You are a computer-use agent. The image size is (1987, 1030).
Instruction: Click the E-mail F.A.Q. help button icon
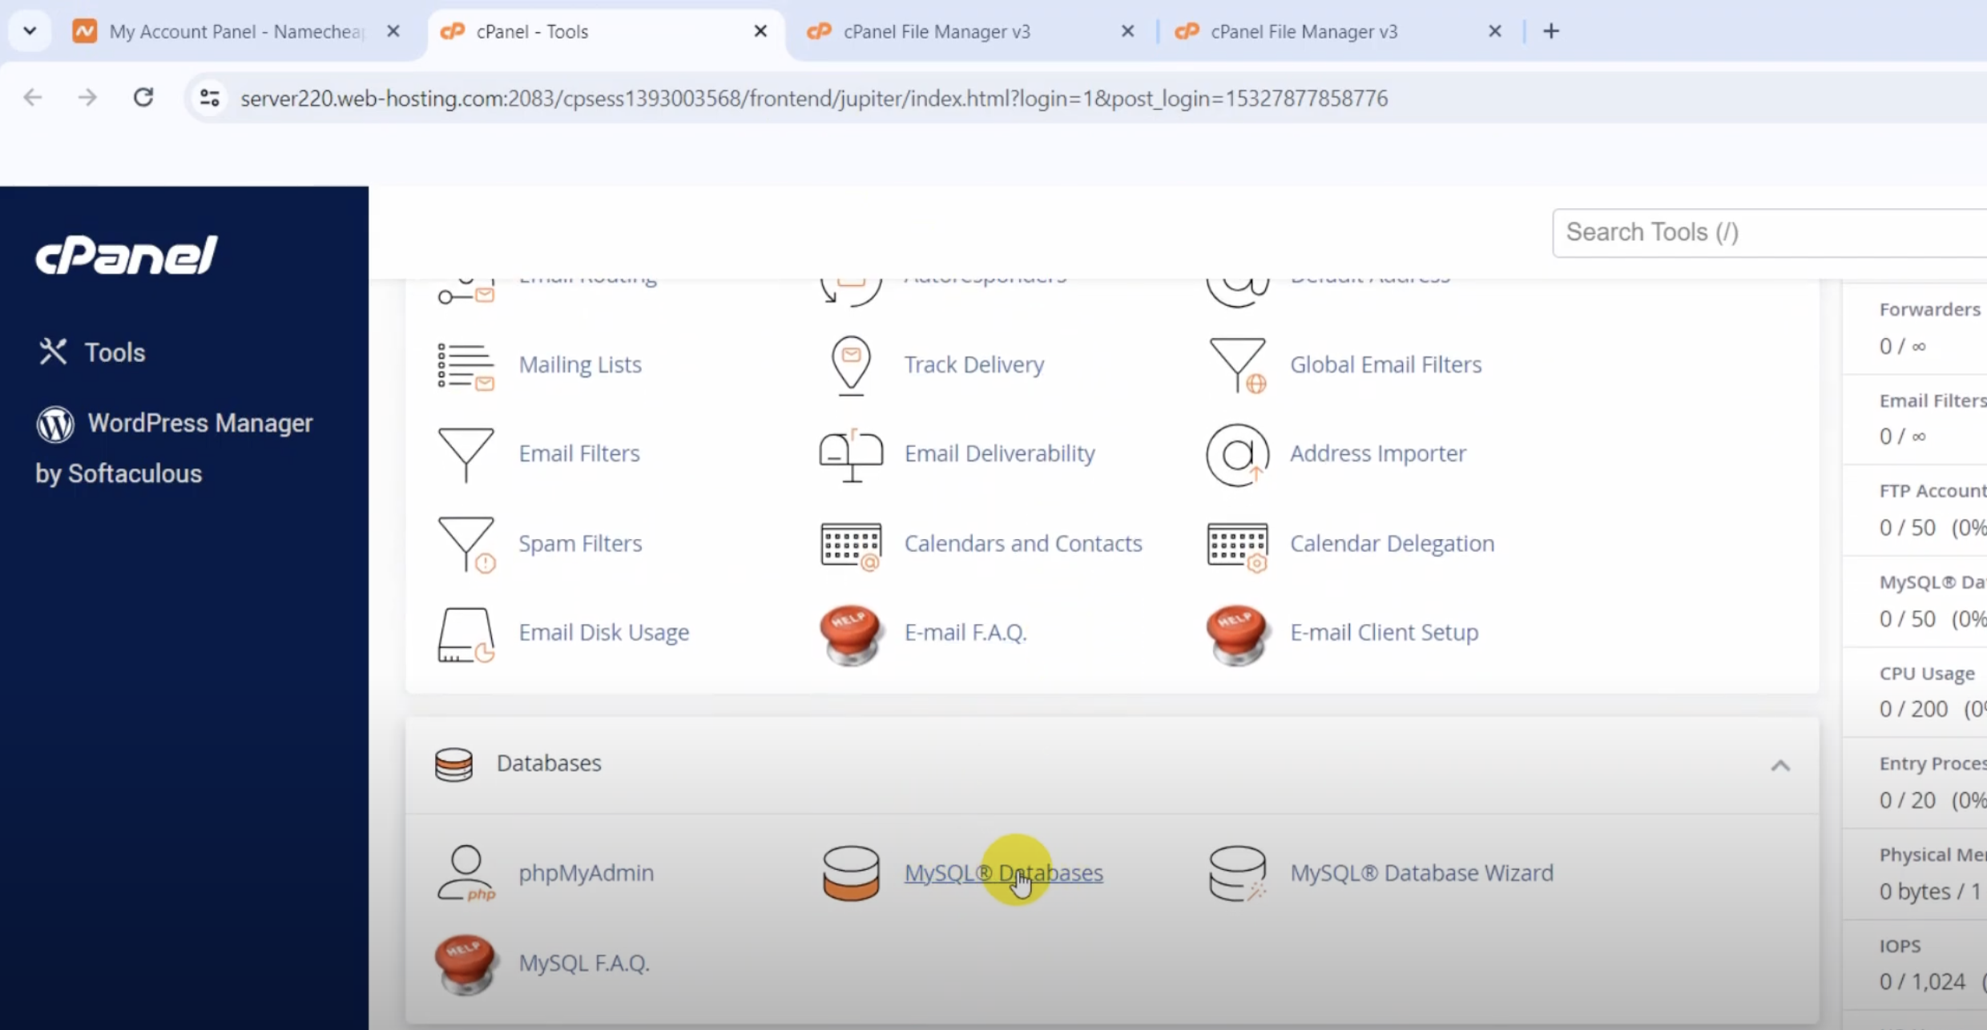[x=851, y=634]
